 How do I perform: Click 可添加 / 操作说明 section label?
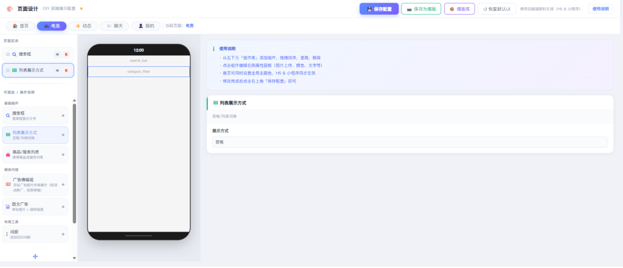(19, 92)
